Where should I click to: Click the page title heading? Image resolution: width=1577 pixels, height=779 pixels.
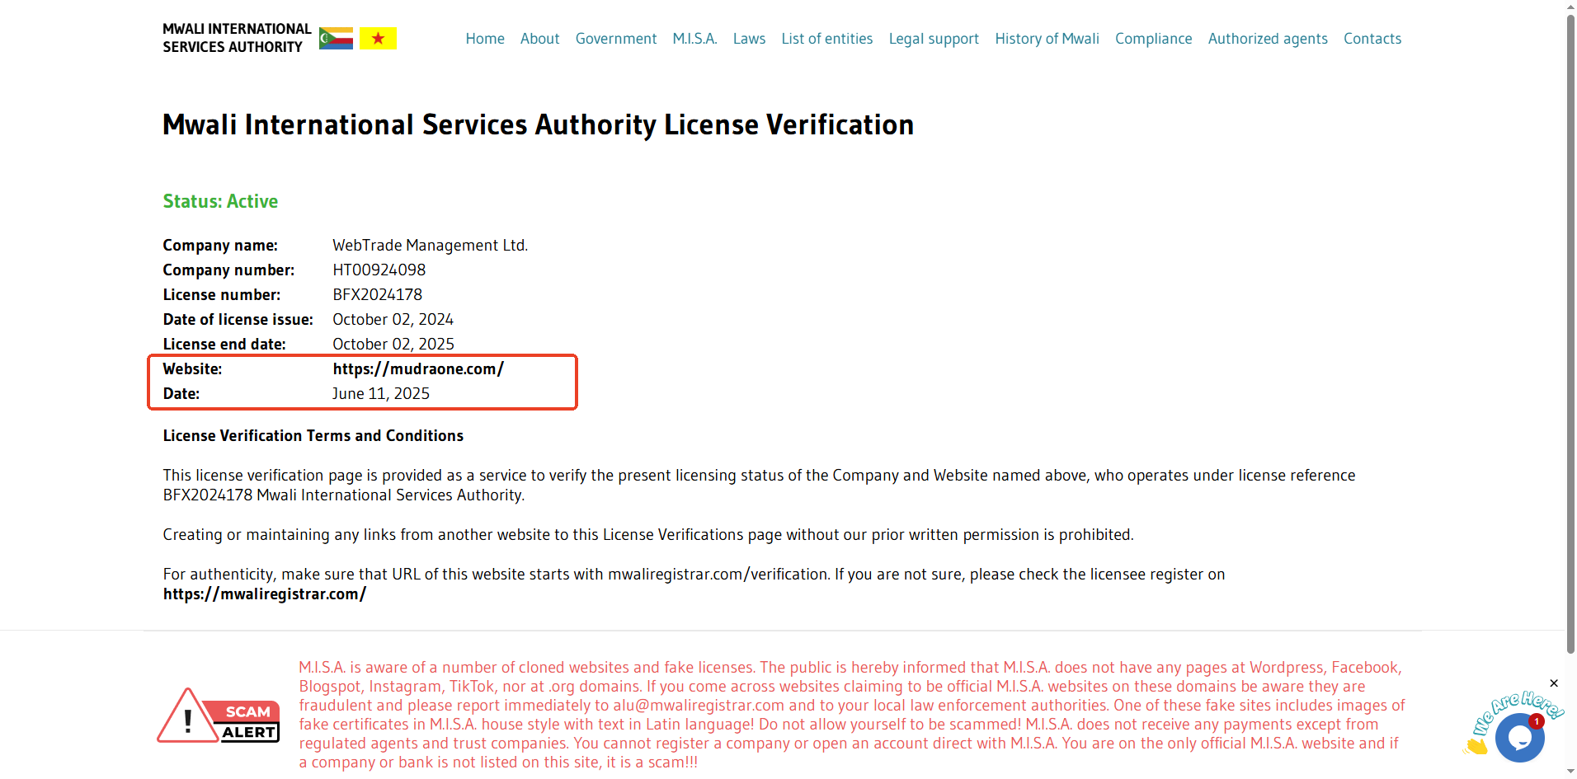pos(538,124)
